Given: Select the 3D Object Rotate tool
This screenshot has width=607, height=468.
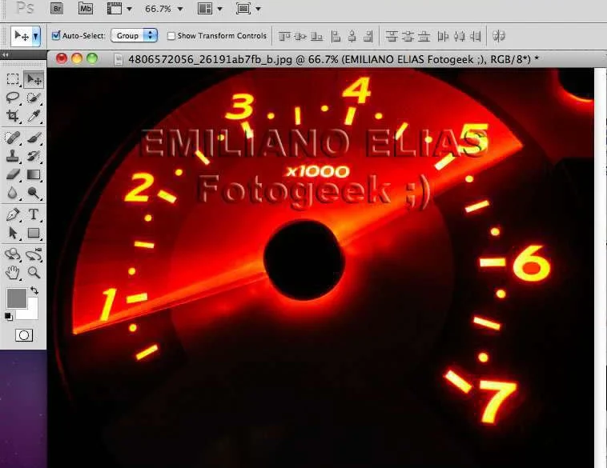Looking at the screenshot, I should click(x=13, y=255).
